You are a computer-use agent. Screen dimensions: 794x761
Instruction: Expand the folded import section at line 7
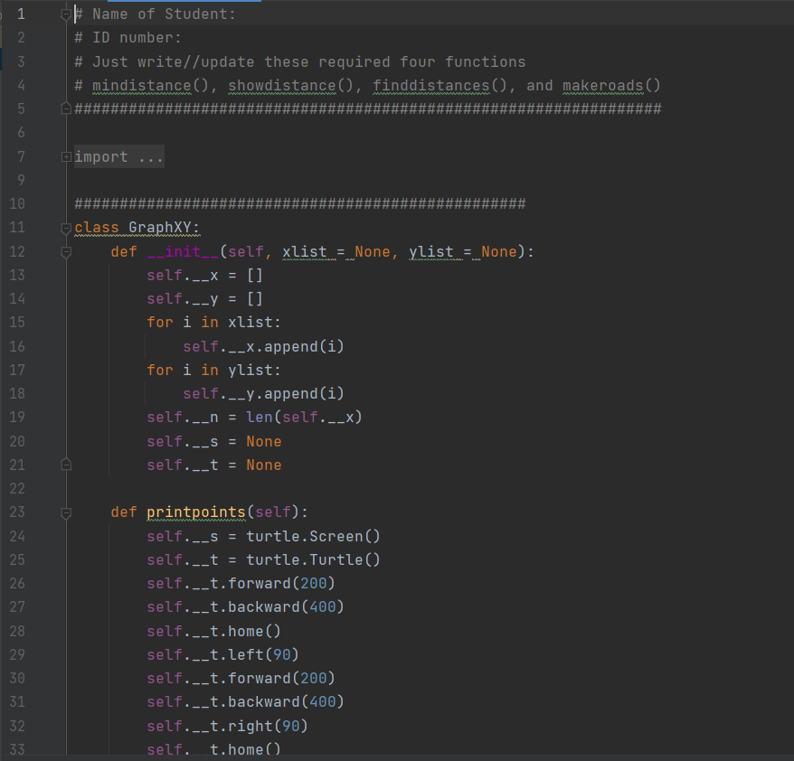66,157
